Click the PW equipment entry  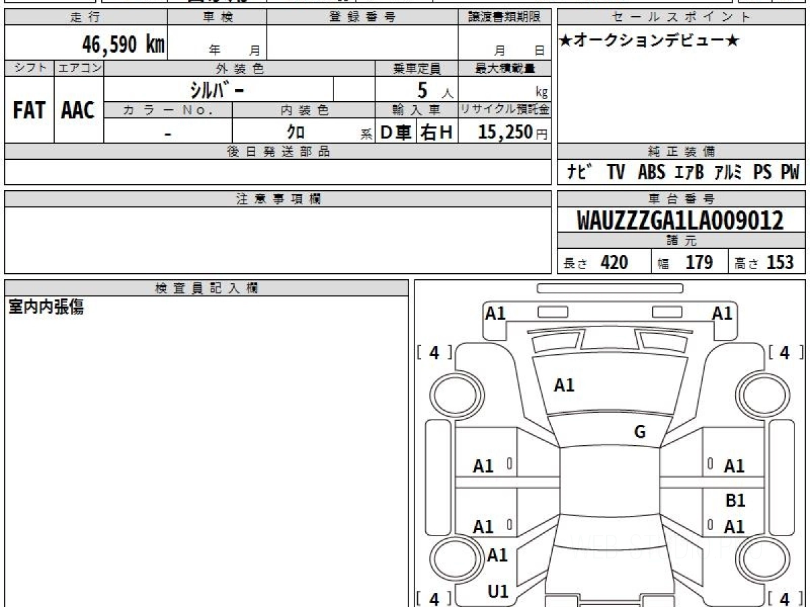point(790,173)
